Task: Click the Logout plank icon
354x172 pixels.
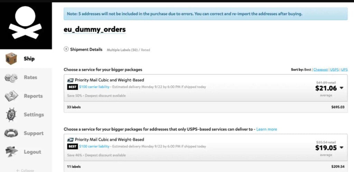Action: pyautogui.click(x=11, y=152)
